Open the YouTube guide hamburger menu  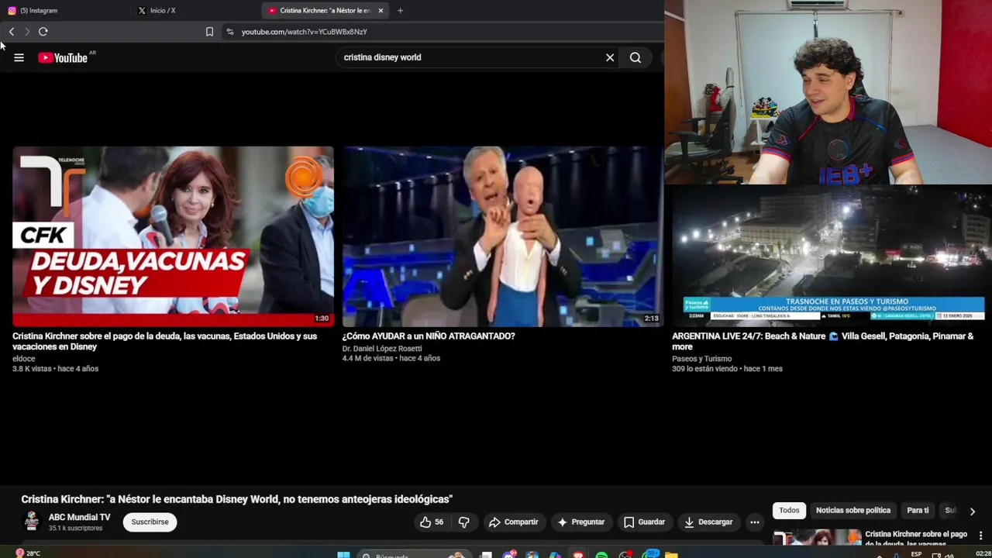19,57
